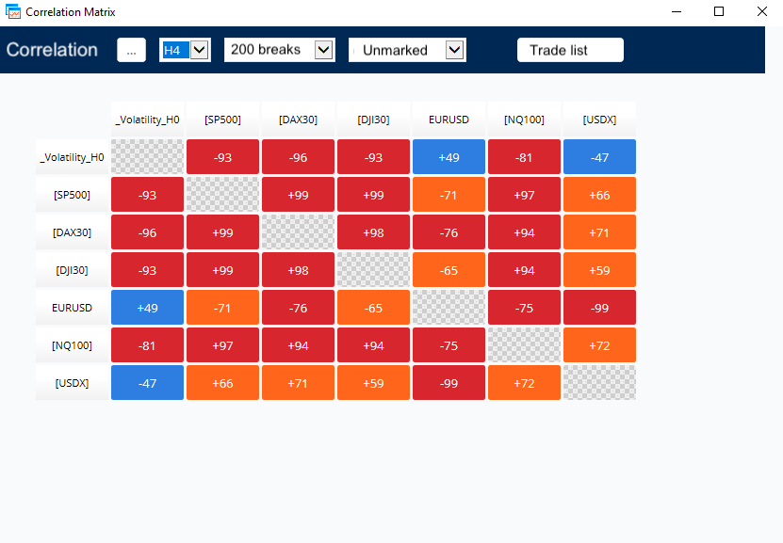783x543 pixels.
Task: Select the [USDX] column header
Action: click(x=599, y=120)
